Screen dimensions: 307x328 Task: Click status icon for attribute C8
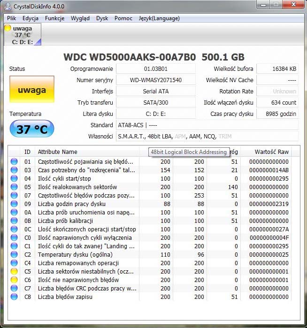14,297
